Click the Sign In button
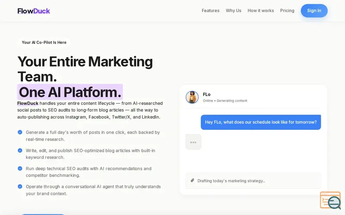Viewport: 345px width, 215px height. point(314,10)
